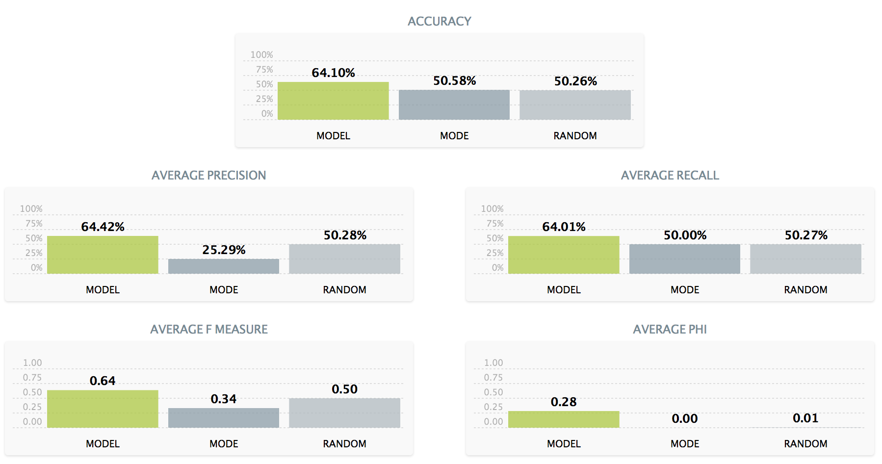Click the AVERAGE PRECISION heading
Screen dimensions: 882x464
point(208,176)
